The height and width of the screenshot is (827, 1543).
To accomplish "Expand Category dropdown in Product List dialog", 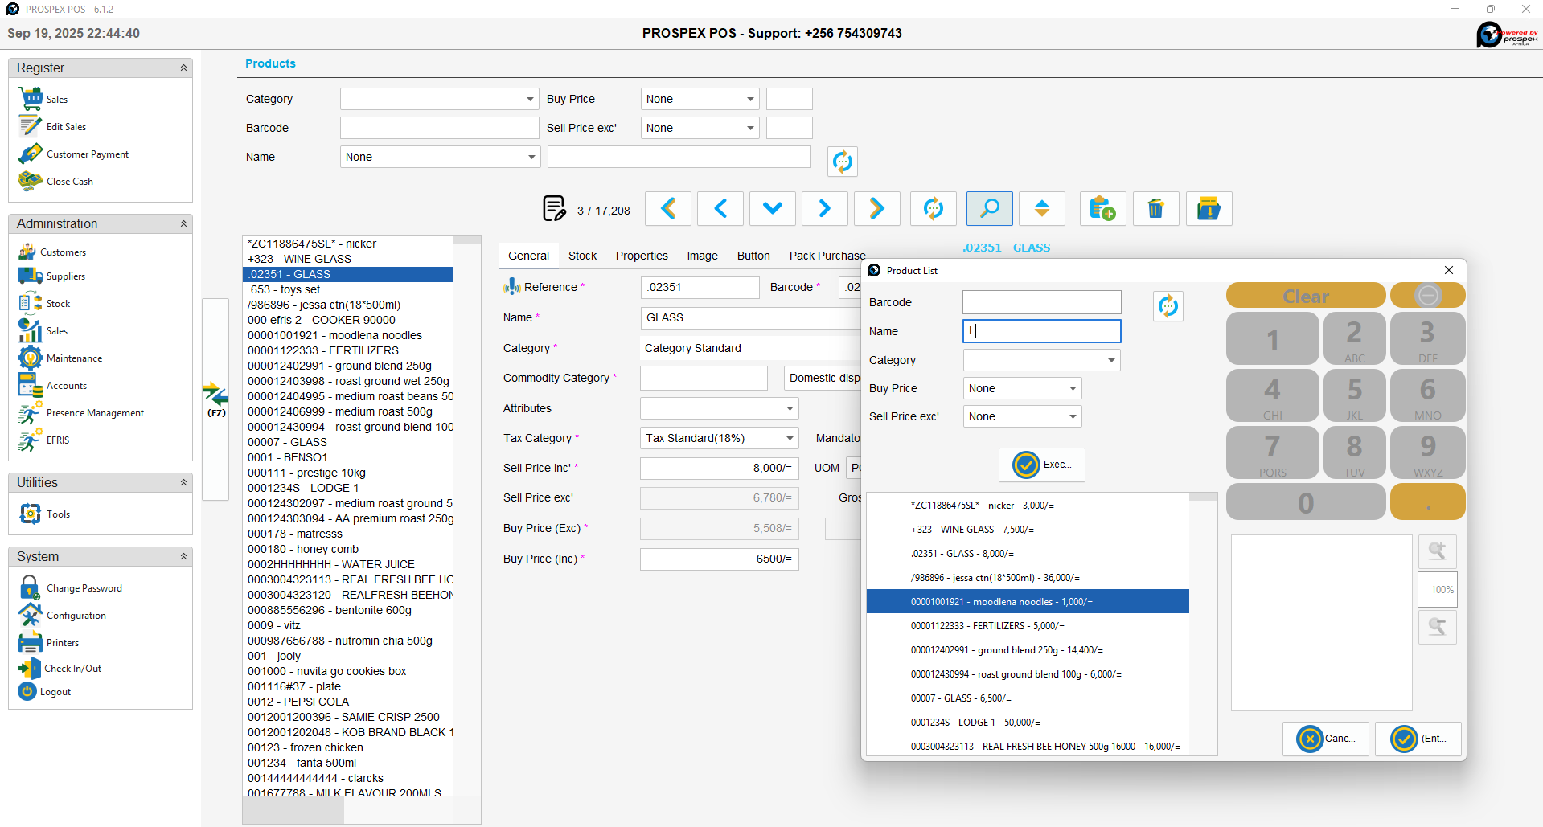I will coord(1111,360).
